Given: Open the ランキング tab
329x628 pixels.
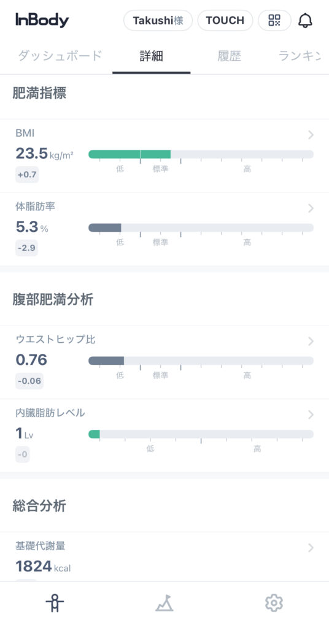Looking at the screenshot, I should pos(300,56).
